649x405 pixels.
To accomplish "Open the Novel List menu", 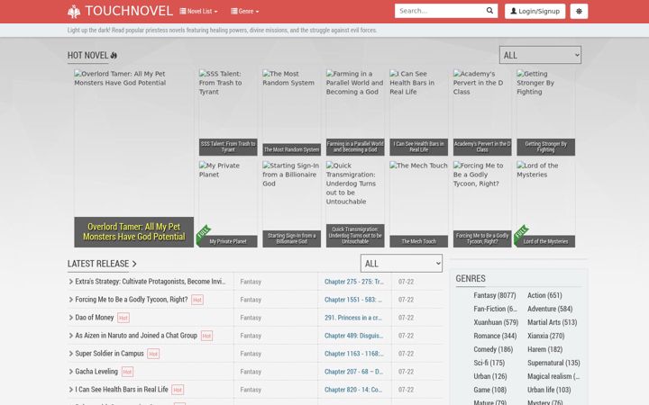I will 198,11.
